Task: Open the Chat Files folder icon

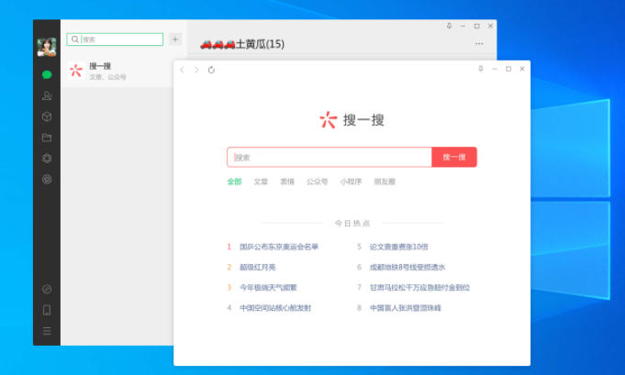Action: point(47,138)
